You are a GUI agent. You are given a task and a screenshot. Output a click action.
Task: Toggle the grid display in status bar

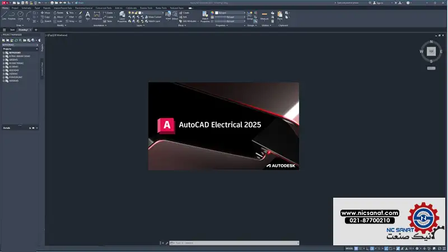tap(356, 249)
